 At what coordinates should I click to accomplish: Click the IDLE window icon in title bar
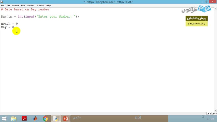(2, 2)
